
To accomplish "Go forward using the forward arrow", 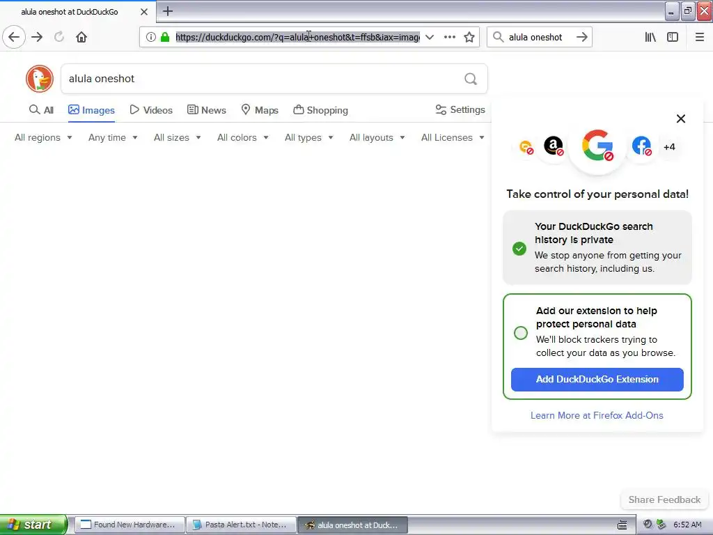I will point(37,37).
